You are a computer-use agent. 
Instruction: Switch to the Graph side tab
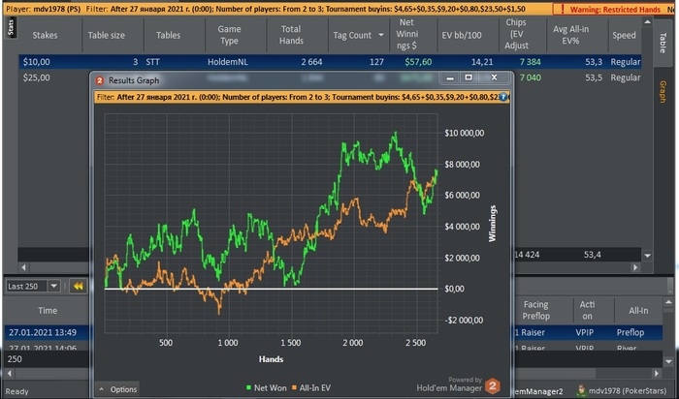[663, 91]
